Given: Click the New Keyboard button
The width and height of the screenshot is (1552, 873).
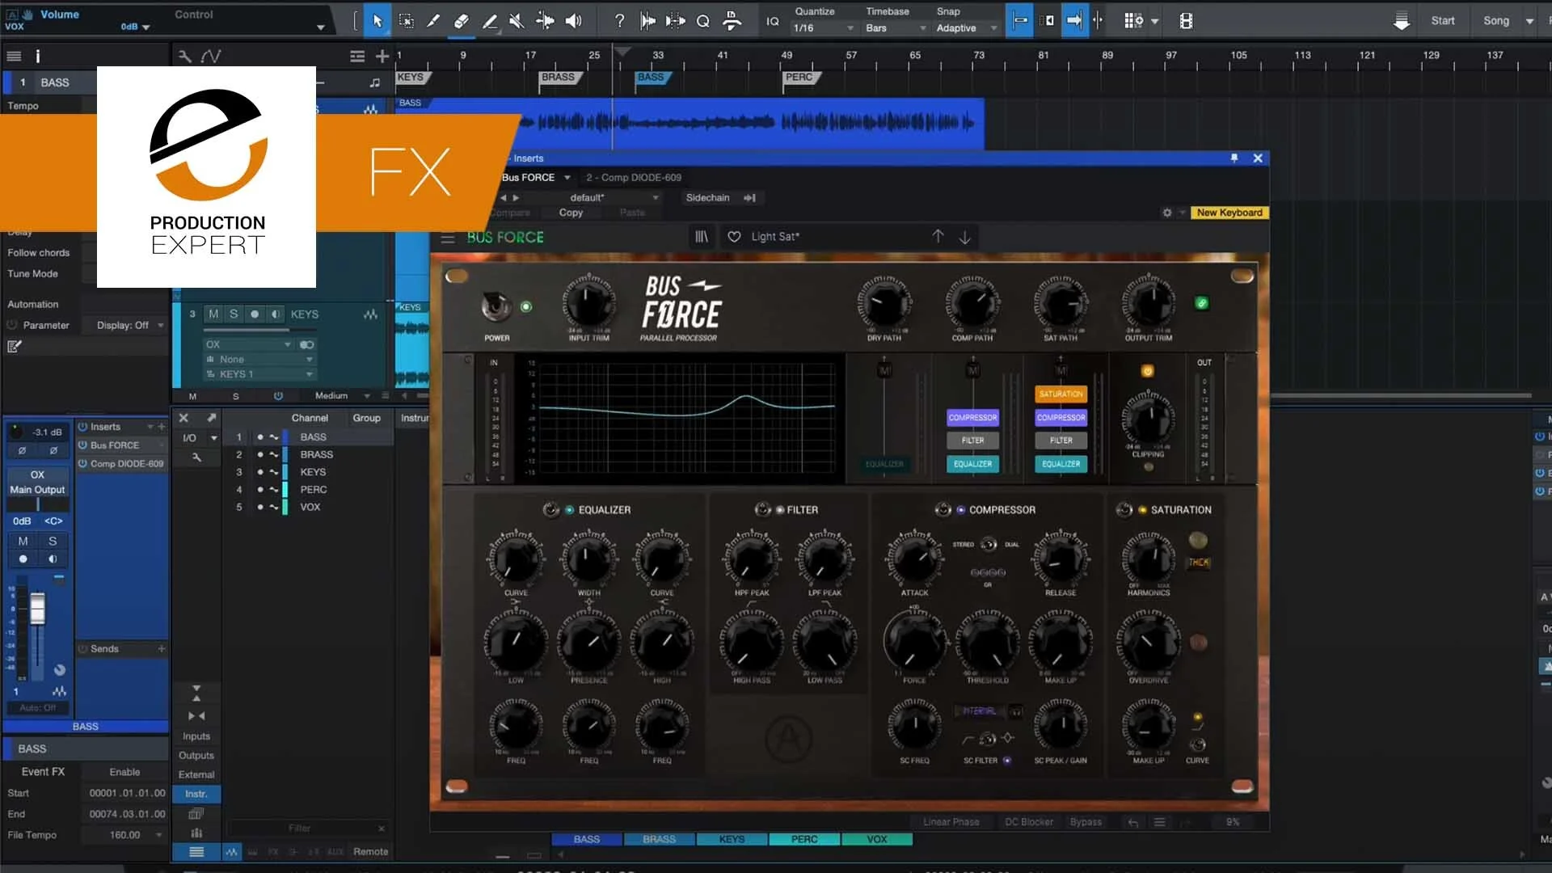Looking at the screenshot, I should point(1229,213).
